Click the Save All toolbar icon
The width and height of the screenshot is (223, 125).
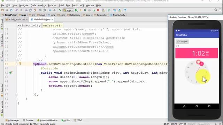click(7, 10)
